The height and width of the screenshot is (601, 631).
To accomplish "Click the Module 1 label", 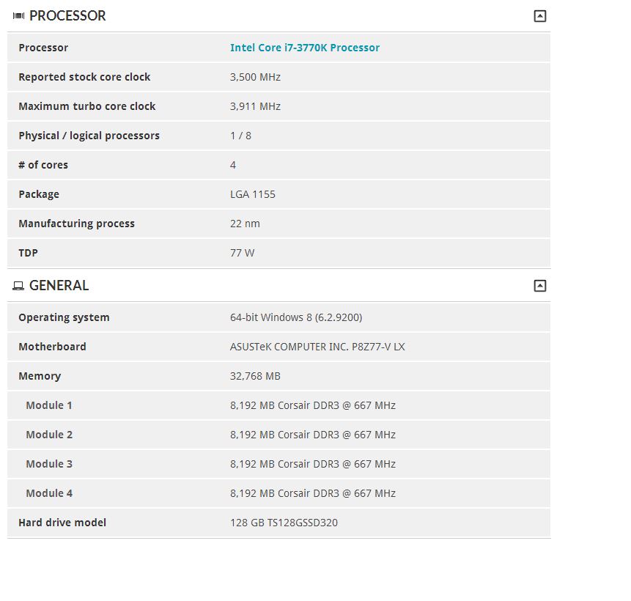I will (x=49, y=405).
